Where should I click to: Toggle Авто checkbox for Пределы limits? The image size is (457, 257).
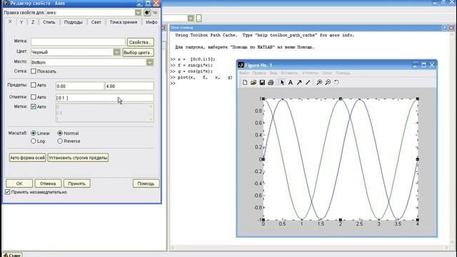click(34, 85)
